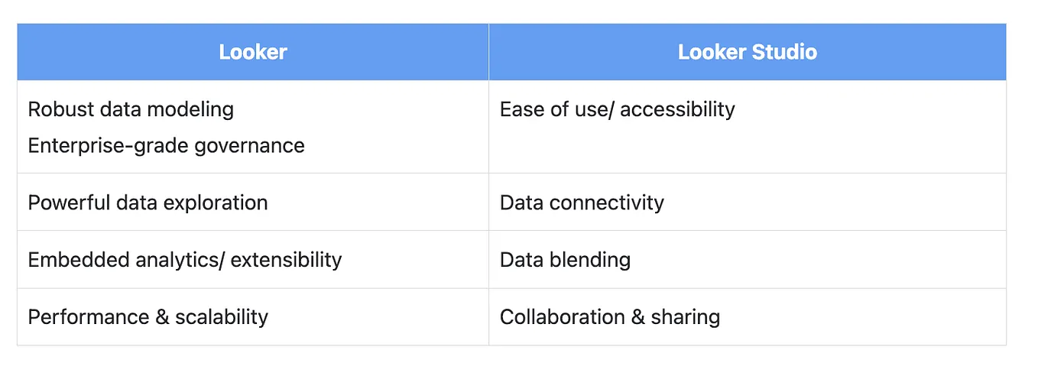Click the Data connectivity cell

pos(748,202)
